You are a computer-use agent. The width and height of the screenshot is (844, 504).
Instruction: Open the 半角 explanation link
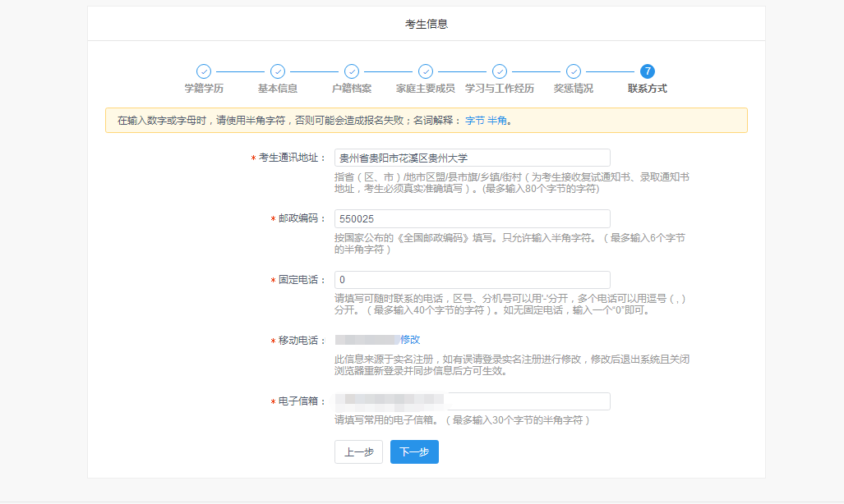(497, 121)
